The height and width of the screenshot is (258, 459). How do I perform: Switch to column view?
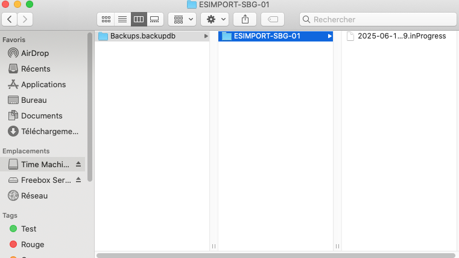pos(139,20)
